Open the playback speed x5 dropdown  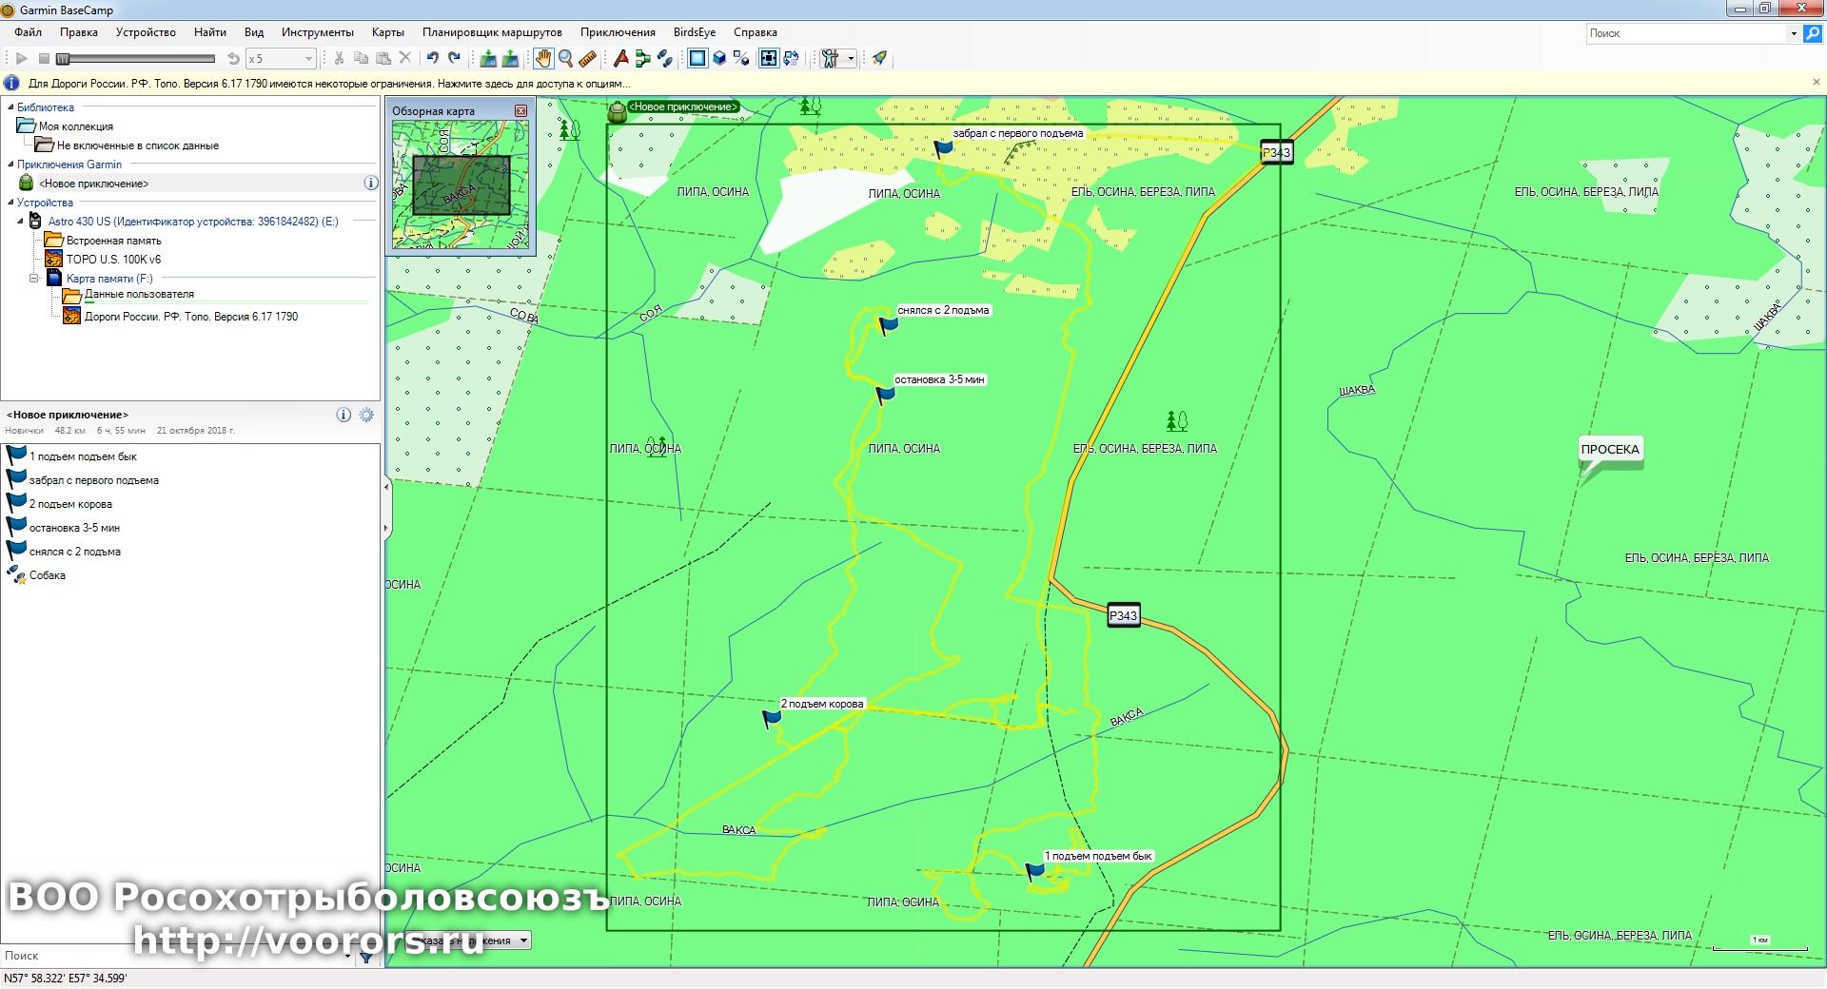coord(307,59)
